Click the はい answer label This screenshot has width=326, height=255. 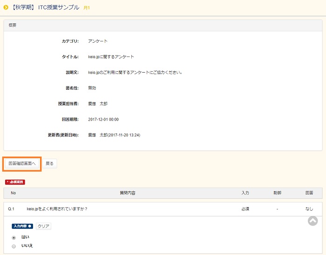[25, 237]
